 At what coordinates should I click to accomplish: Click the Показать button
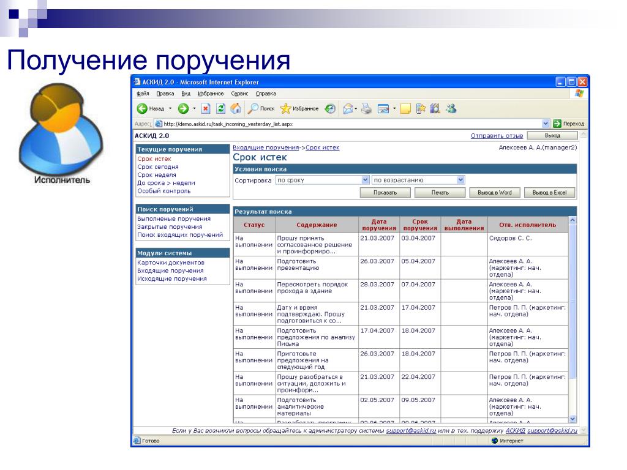385,193
